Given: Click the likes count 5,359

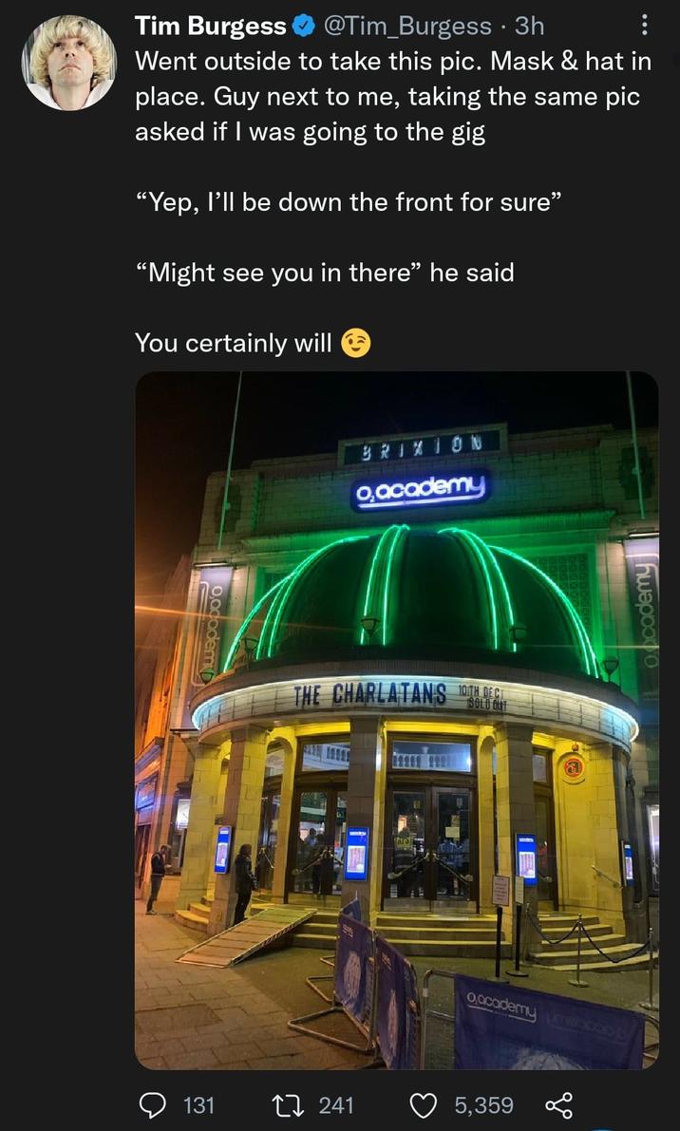Looking at the screenshot, I should [483, 1104].
